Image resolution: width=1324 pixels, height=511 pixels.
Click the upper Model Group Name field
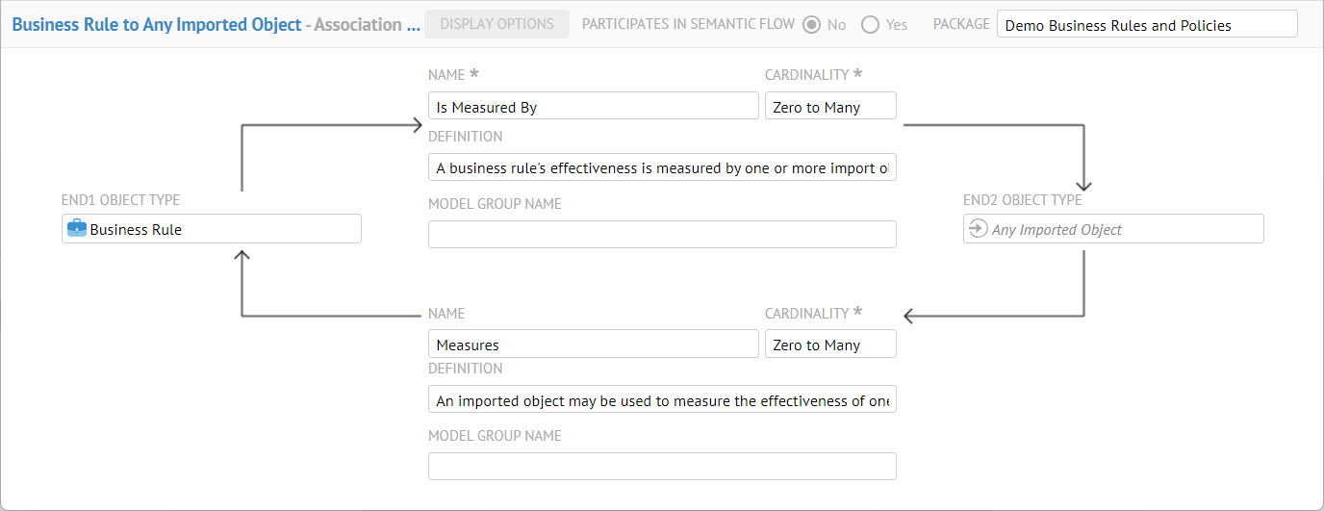coord(661,234)
